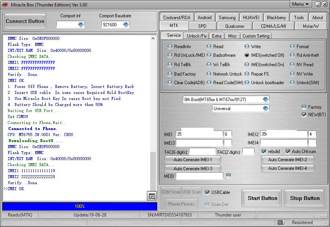Viewport: 330px width, 227px height.
Task: Click Auto Cenerate IMEI-1 button
Action: tap(193, 160)
